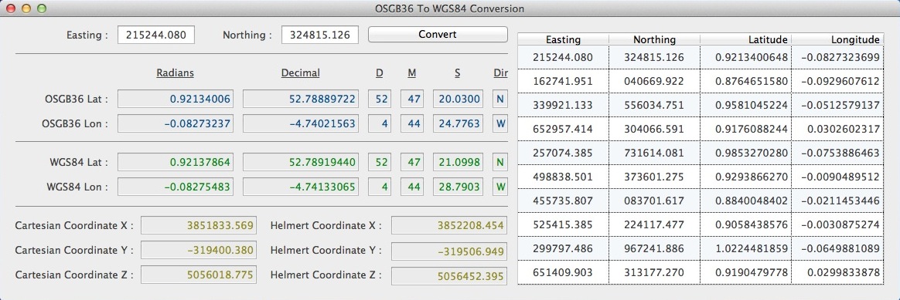Click OSGB36 Lat direction field N
Image resolution: width=900 pixels, height=300 pixels.
coord(500,99)
